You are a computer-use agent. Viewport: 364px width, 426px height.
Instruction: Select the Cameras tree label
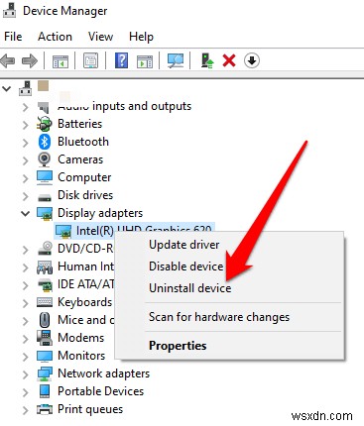point(80,160)
